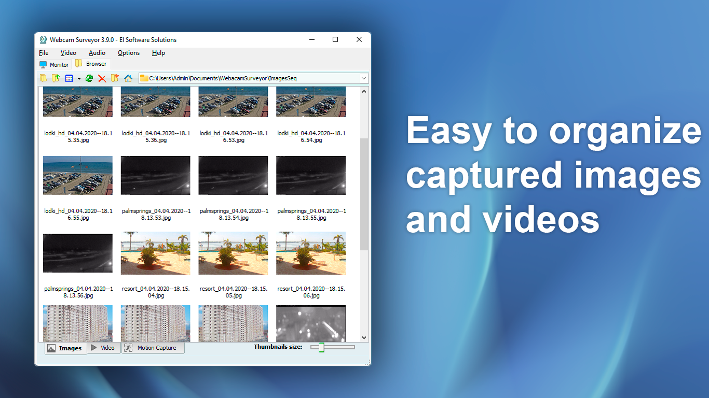The width and height of the screenshot is (709, 398).
Task: Switch to the Monitor tab
Action: coord(54,64)
